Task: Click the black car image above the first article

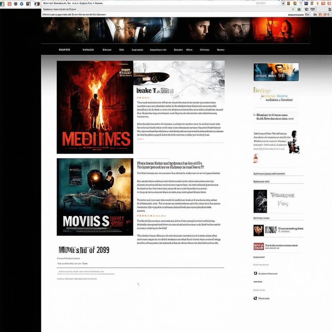Action: pyautogui.click(x=151, y=77)
